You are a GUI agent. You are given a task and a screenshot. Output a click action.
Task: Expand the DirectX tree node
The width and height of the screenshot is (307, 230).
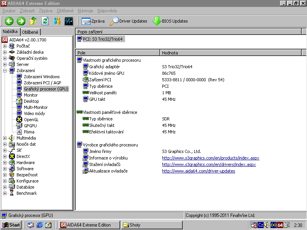tap(5, 156)
